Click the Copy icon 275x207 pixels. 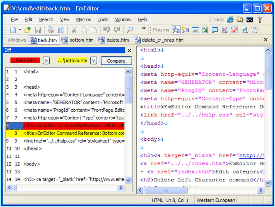[x=84, y=30]
